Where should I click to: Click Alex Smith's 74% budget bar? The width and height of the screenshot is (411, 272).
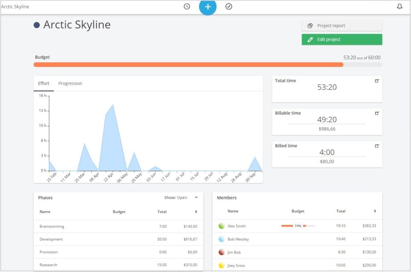pyautogui.click(x=299, y=225)
